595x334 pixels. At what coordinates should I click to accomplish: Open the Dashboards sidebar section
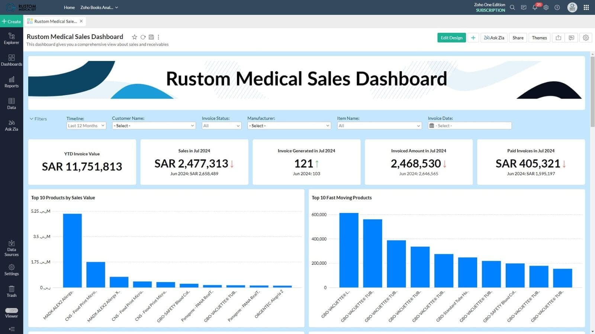(x=12, y=60)
